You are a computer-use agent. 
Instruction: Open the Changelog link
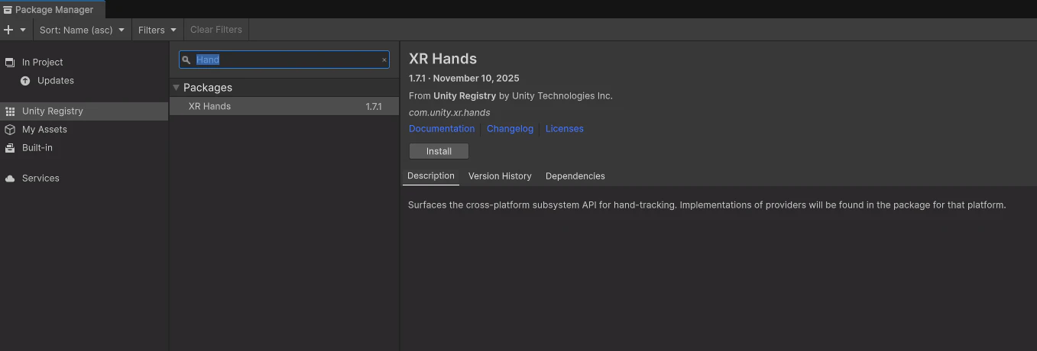[510, 129]
